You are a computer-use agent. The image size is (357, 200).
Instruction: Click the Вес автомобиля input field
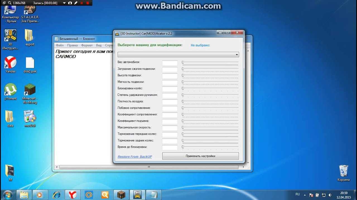click(x=170, y=63)
